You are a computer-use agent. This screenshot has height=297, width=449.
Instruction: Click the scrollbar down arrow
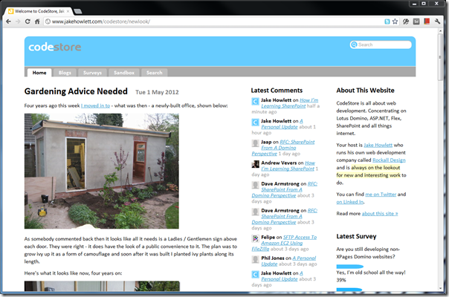440,288
